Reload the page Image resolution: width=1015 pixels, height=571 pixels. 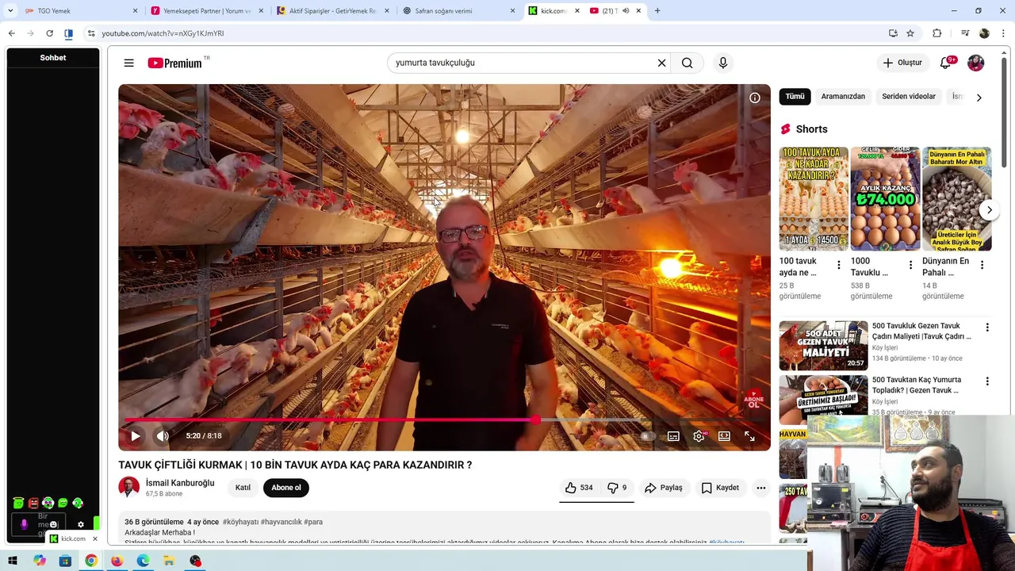(x=49, y=33)
